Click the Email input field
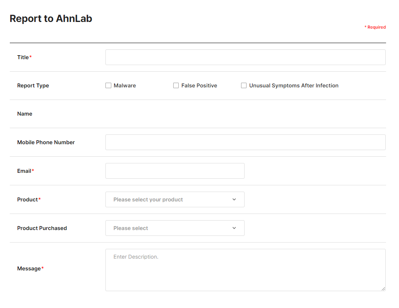Viewport: 399px width, 308px height. pos(175,171)
